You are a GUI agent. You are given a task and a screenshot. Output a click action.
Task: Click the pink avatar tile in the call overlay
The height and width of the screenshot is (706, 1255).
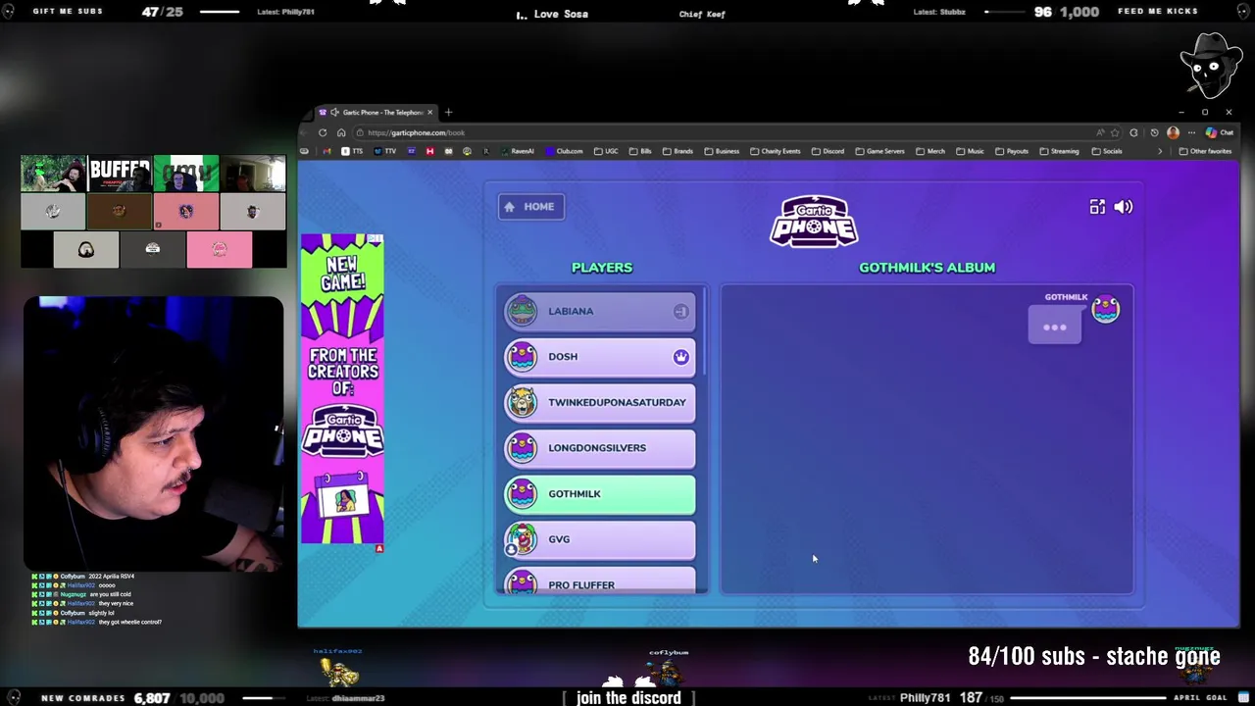click(x=219, y=249)
